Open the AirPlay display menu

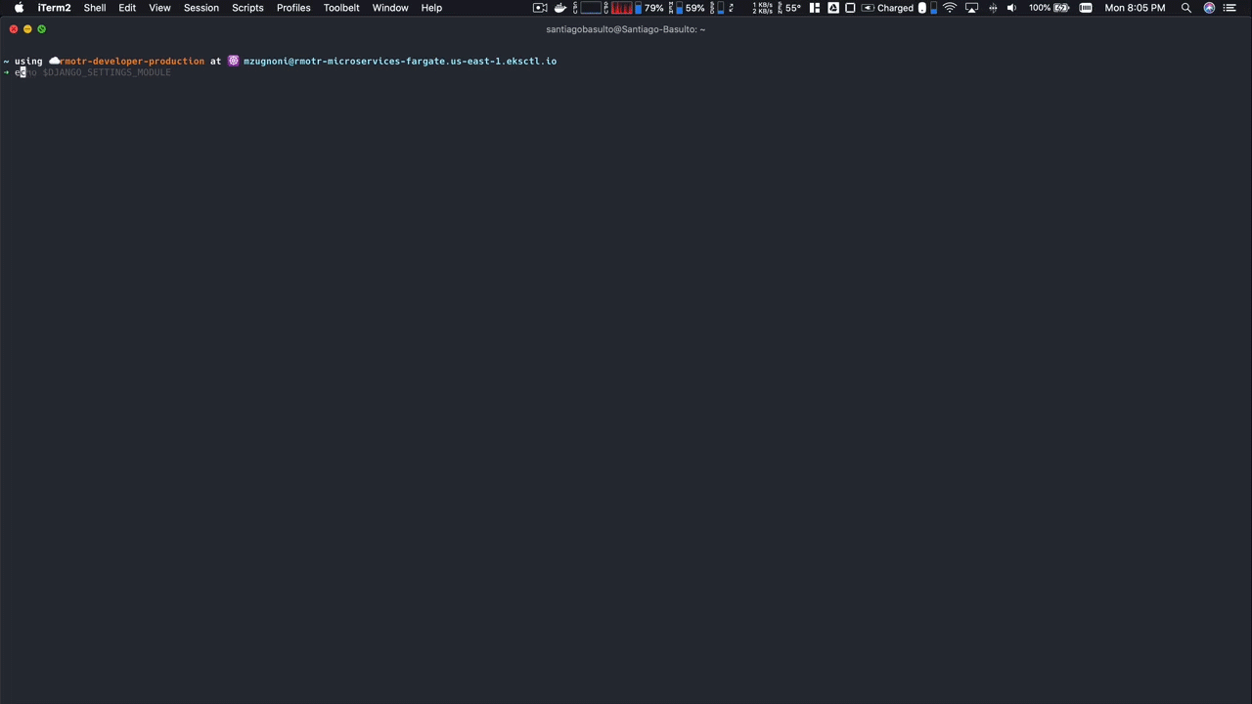(x=971, y=8)
